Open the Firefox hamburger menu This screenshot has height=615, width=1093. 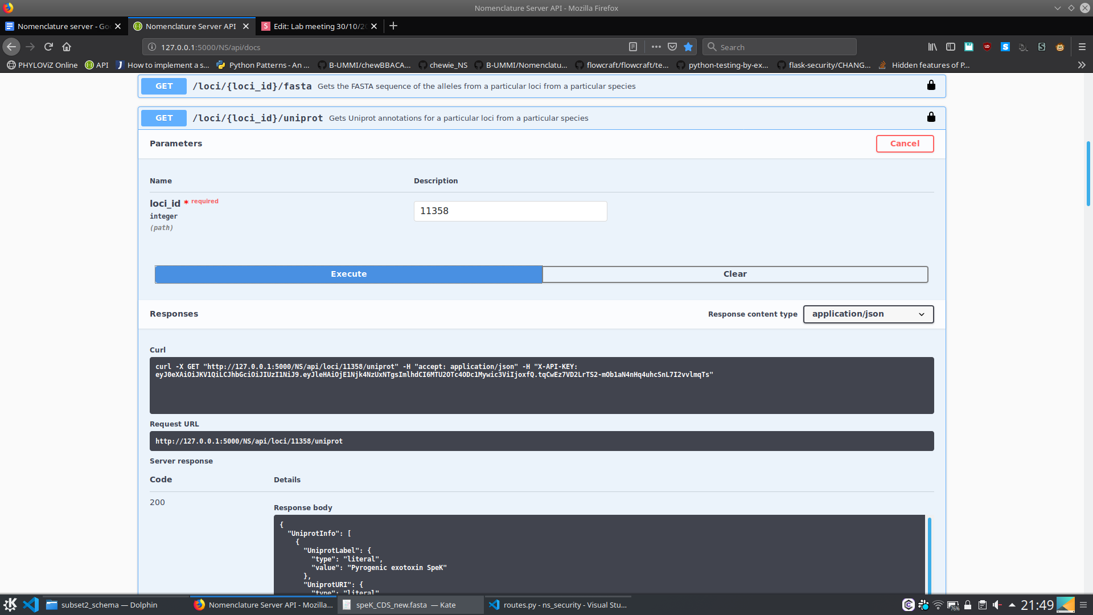coord(1082,47)
